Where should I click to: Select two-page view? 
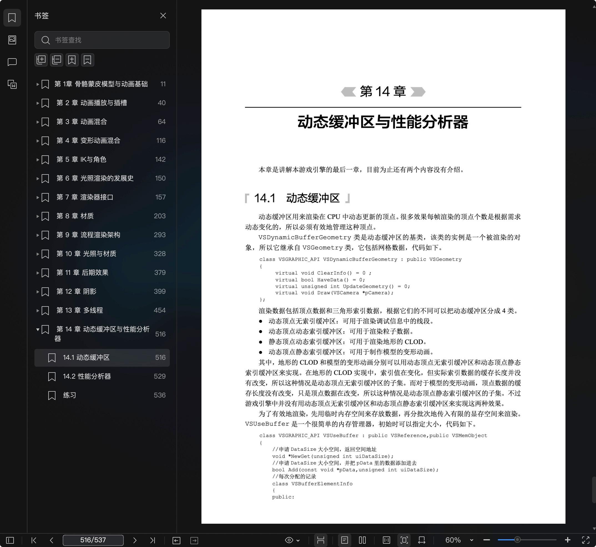362,540
